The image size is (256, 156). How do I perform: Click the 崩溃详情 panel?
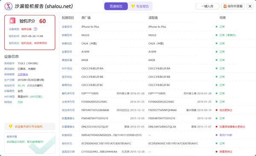[30, 143]
